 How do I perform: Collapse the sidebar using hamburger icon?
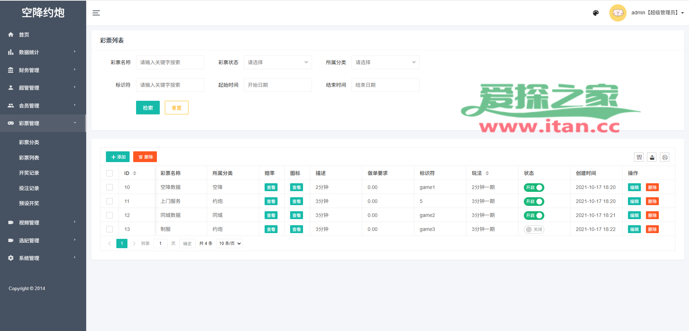pyautogui.click(x=96, y=13)
